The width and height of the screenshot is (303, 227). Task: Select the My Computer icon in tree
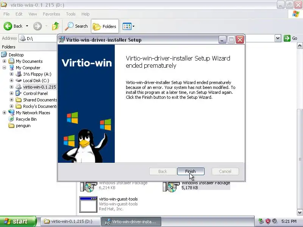click(11, 68)
